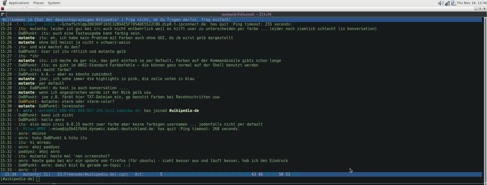Click the line about the firefox update für ubuntu
Screen dimensions: 487x185
(x=160, y=161)
